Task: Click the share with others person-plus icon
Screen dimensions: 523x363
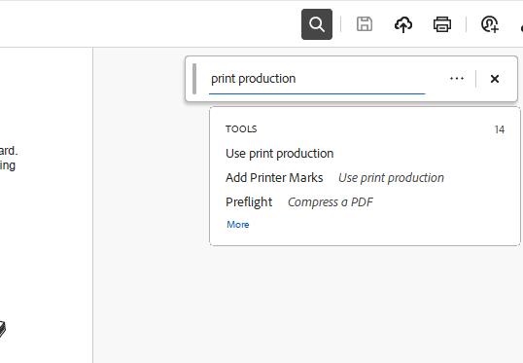Action: point(490,24)
